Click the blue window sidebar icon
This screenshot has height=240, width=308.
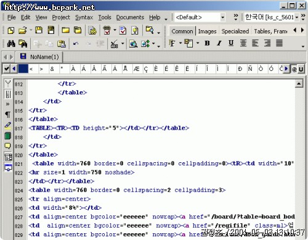(8, 167)
